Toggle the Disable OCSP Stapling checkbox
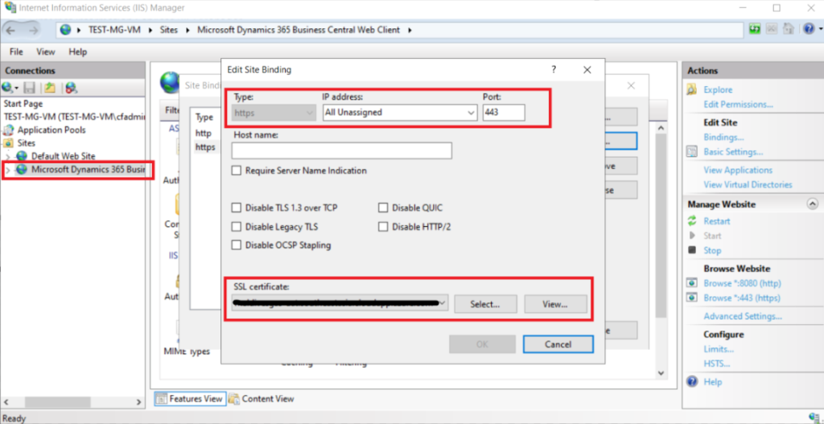The image size is (824, 424). (237, 245)
